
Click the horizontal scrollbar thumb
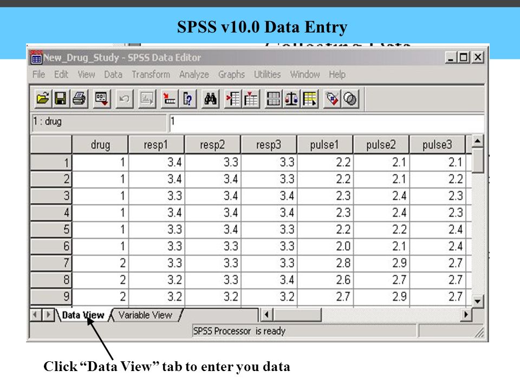point(297,314)
